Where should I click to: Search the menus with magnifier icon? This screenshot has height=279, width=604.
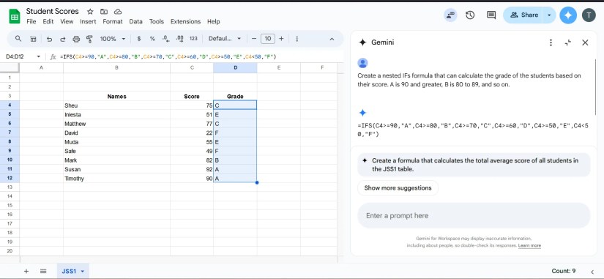[x=18, y=39]
